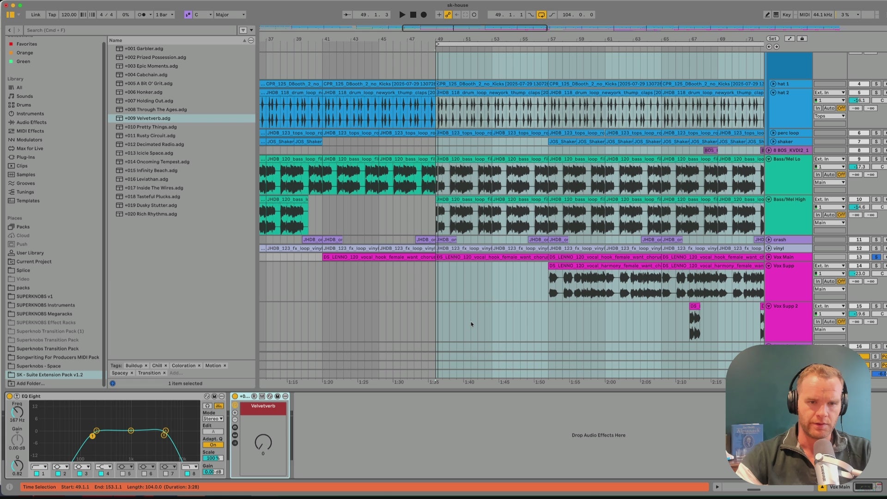Toggle Automation Arm button in transport
This screenshot has height=499, width=887.
448,15
